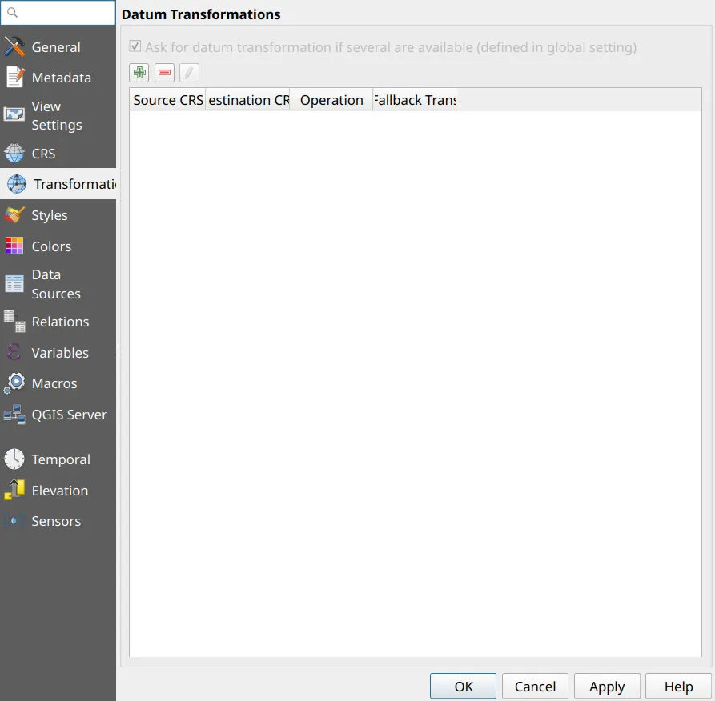Open the Macros gear icon
Screen dimensions: 715x701
tap(14, 383)
